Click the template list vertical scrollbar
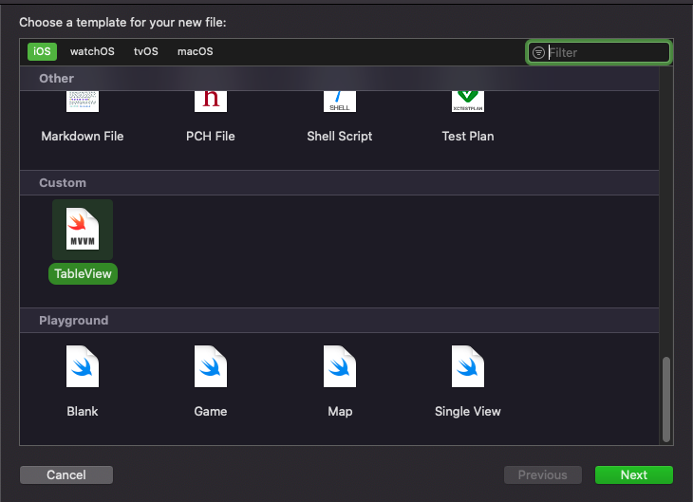This screenshot has width=693, height=502. click(666, 399)
